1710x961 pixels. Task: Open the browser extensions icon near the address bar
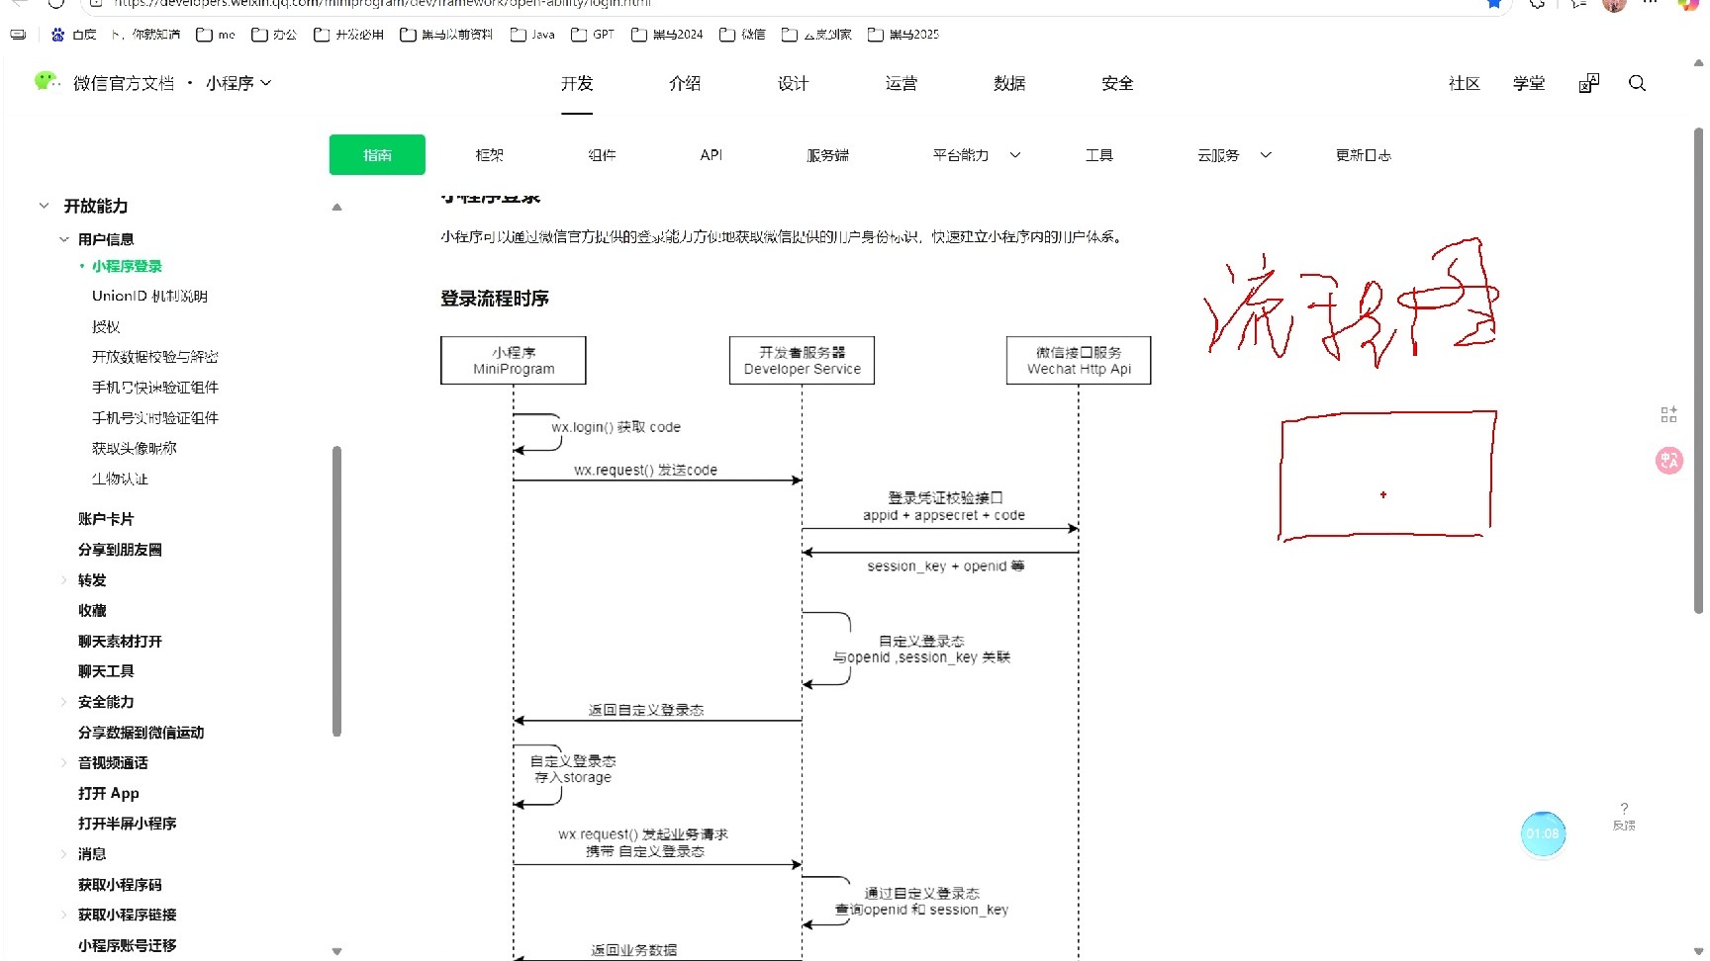click(1536, 6)
